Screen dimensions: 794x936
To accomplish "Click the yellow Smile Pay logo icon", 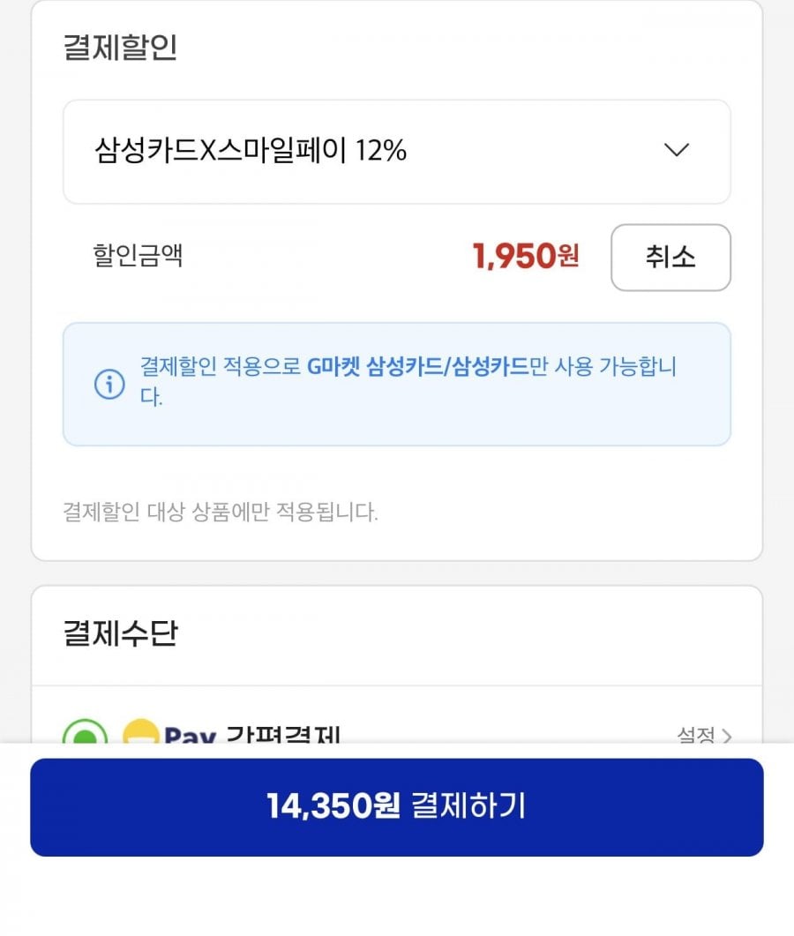I will click(x=141, y=732).
